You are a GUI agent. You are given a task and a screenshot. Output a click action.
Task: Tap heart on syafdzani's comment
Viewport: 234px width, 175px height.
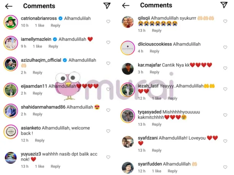tap(225, 141)
